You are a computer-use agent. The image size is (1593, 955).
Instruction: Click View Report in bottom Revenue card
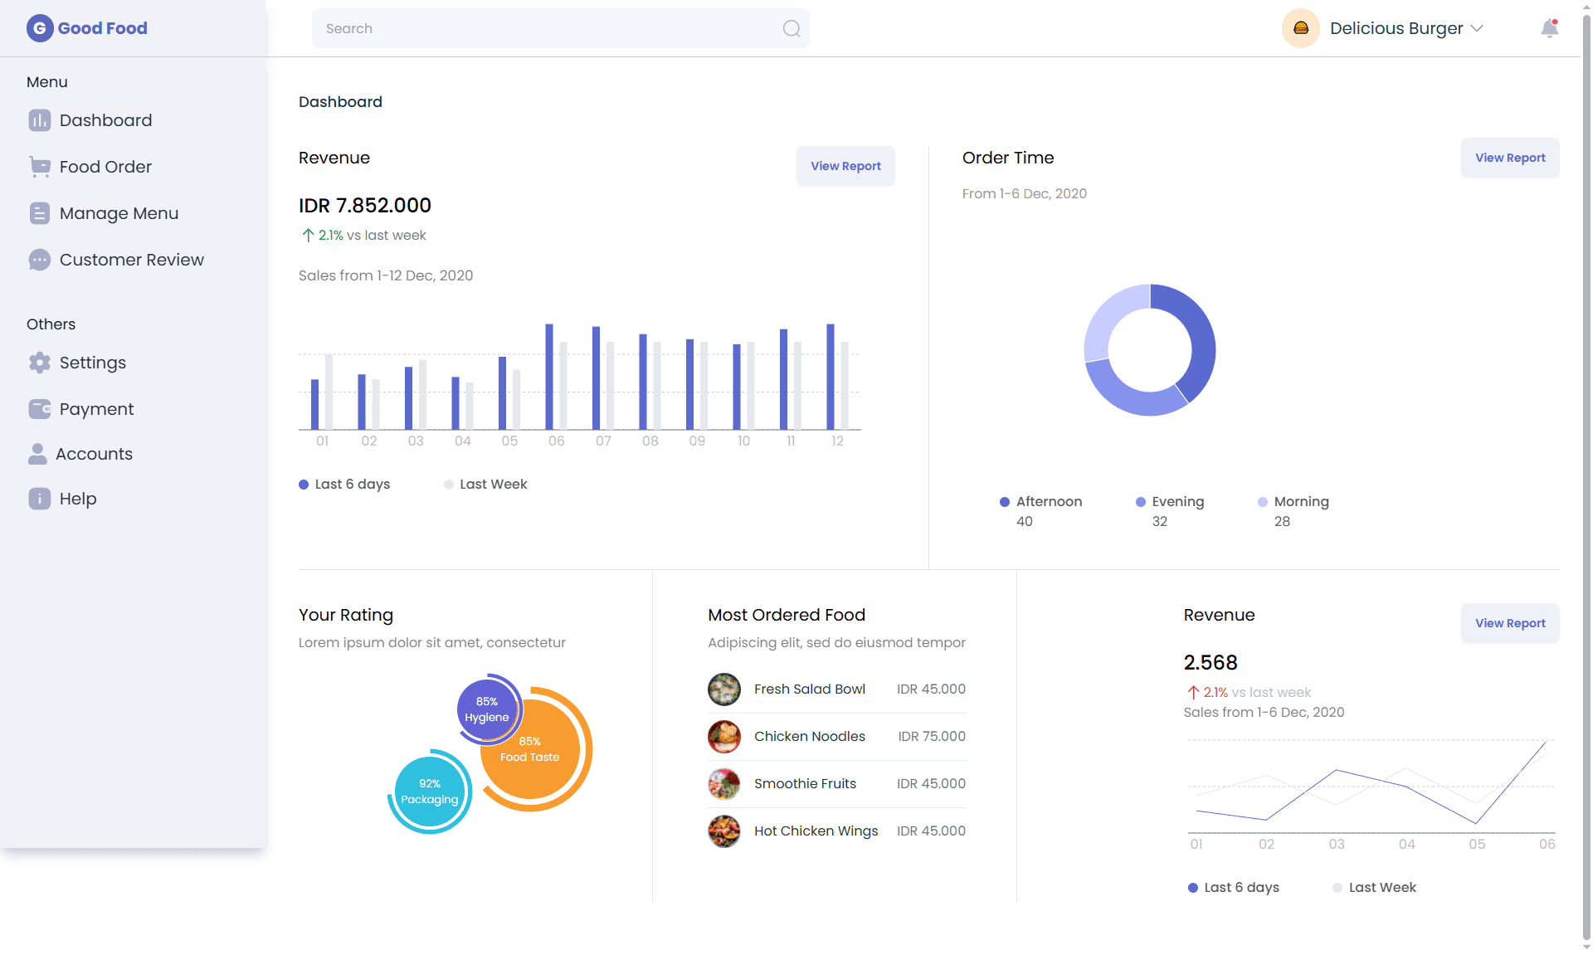tap(1510, 623)
